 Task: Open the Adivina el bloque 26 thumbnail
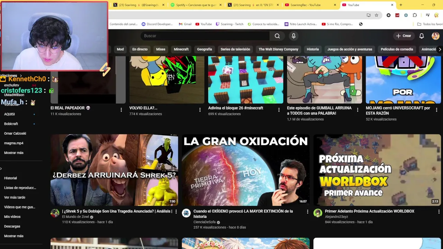point(246,80)
